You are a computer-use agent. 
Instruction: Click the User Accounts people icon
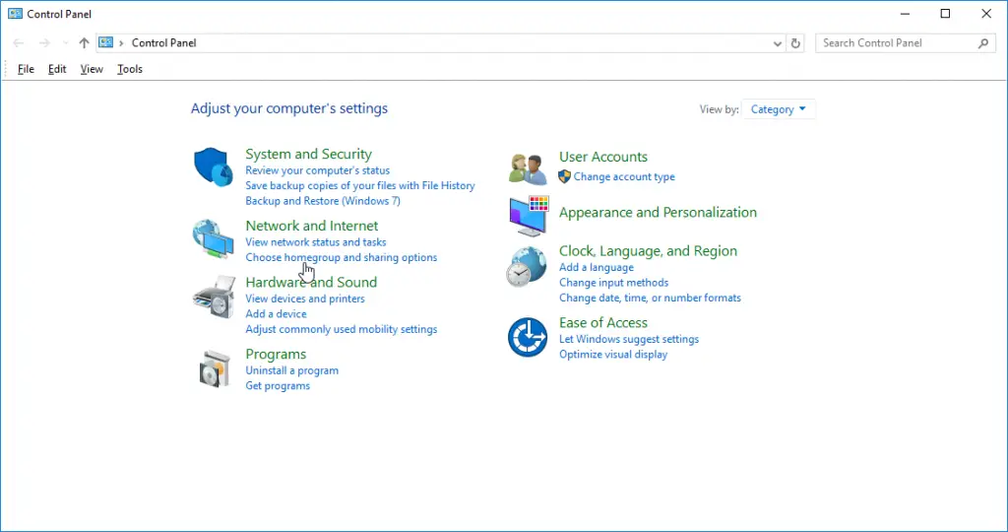click(x=528, y=168)
